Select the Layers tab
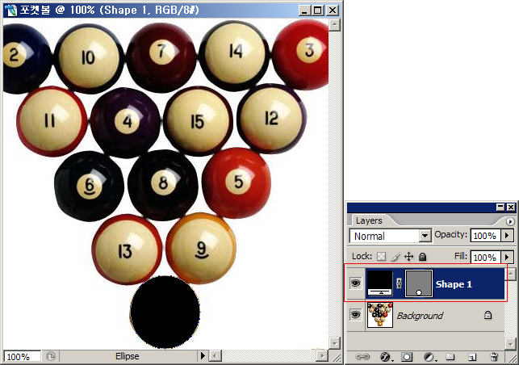 tap(369, 220)
